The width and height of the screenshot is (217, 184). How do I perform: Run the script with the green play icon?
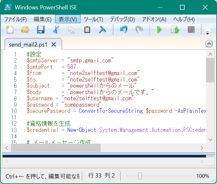[159, 30]
